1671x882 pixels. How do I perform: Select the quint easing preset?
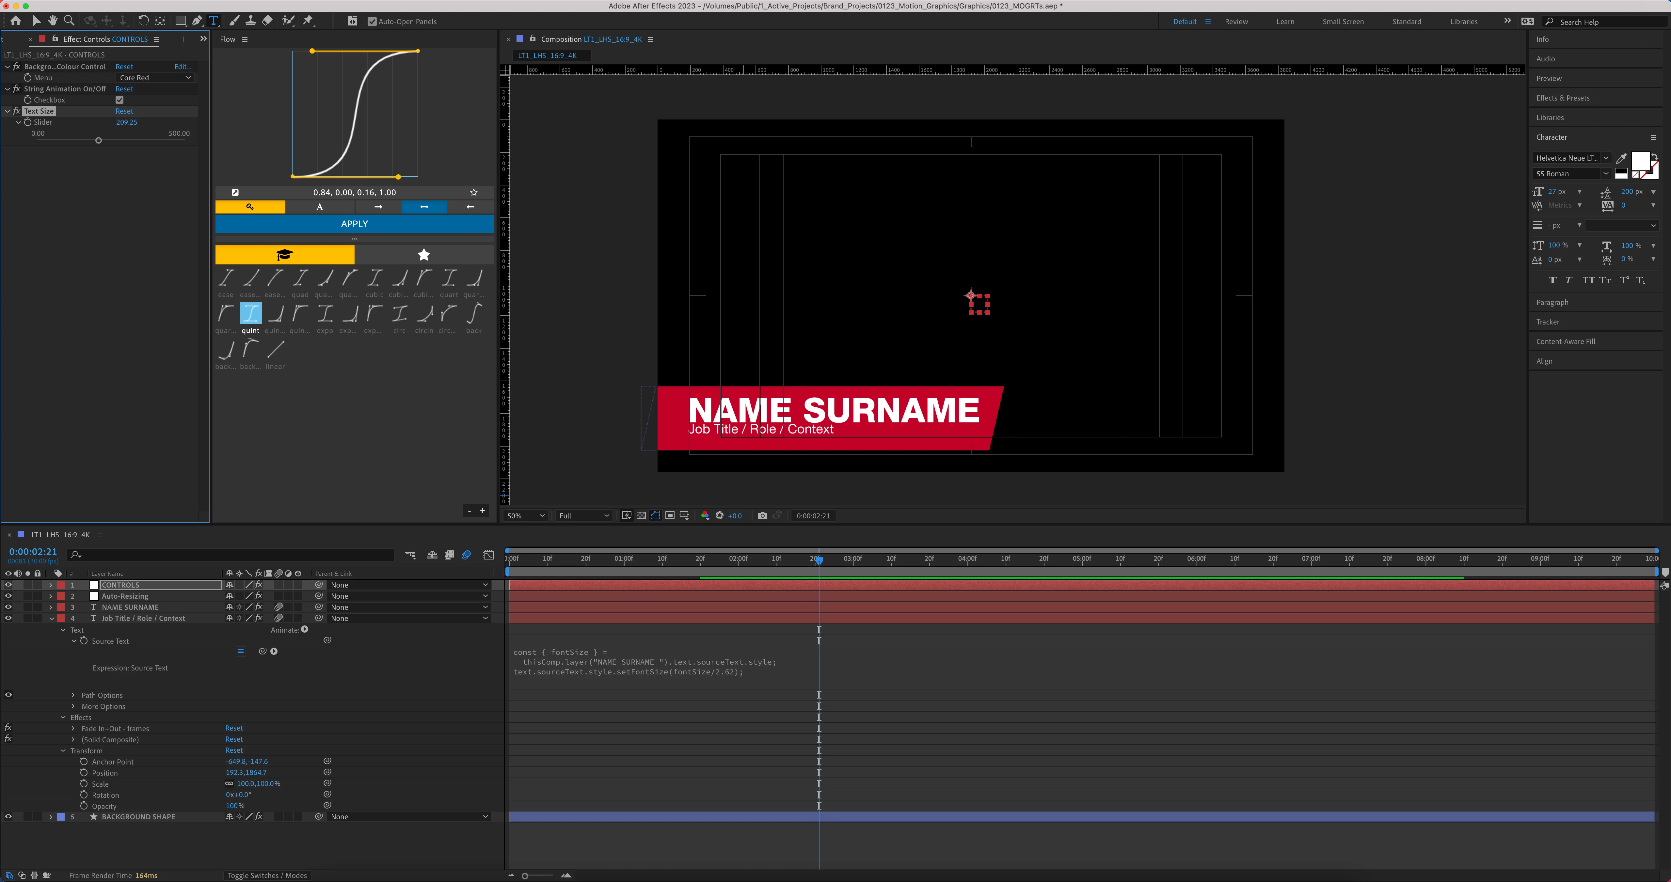pos(250,314)
